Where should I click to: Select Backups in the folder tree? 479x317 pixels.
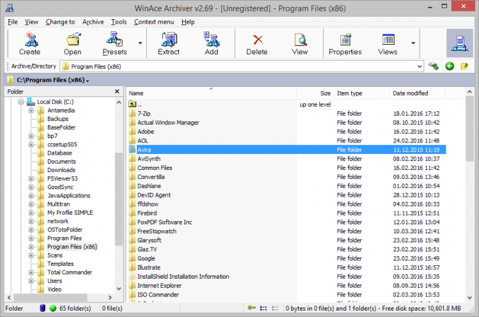click(57, 119)
